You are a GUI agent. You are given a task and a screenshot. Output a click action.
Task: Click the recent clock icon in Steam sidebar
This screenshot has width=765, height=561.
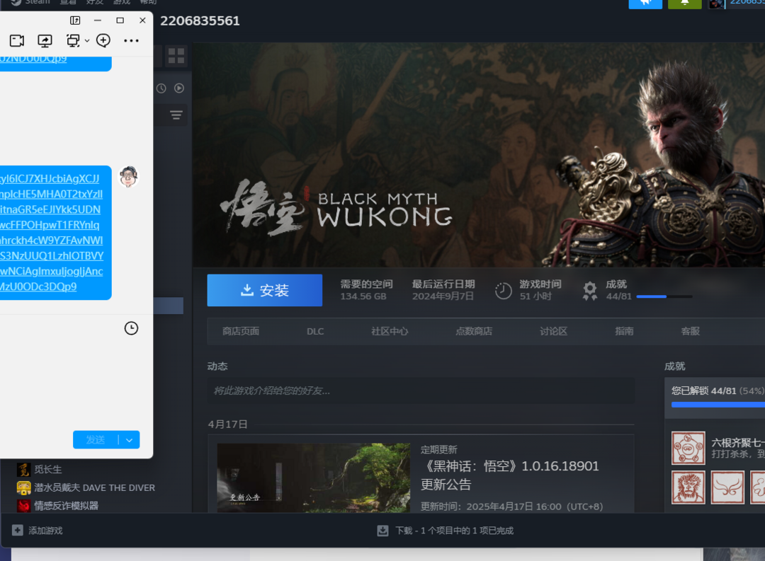coord(161,88)
